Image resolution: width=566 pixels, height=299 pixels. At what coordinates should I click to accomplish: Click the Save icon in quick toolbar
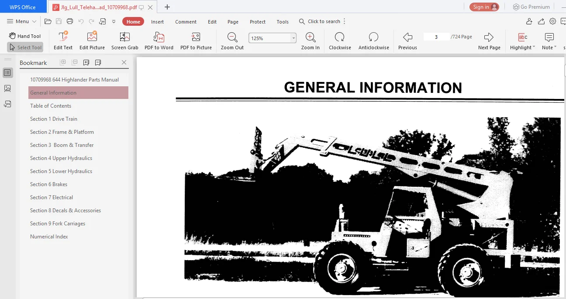click(x=59, y=21)
